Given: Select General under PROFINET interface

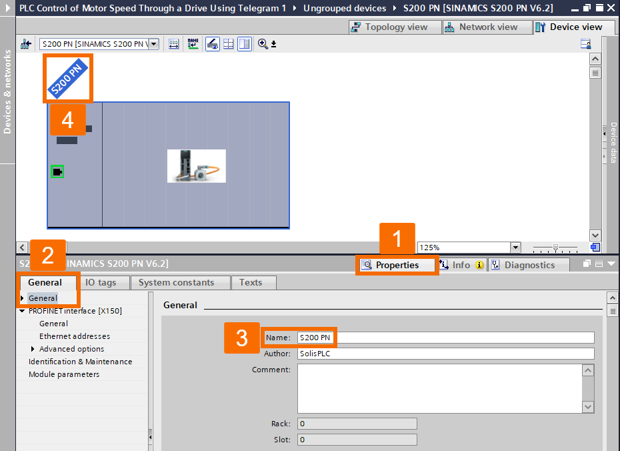Looking at the screenshot, I should (53, 324).
